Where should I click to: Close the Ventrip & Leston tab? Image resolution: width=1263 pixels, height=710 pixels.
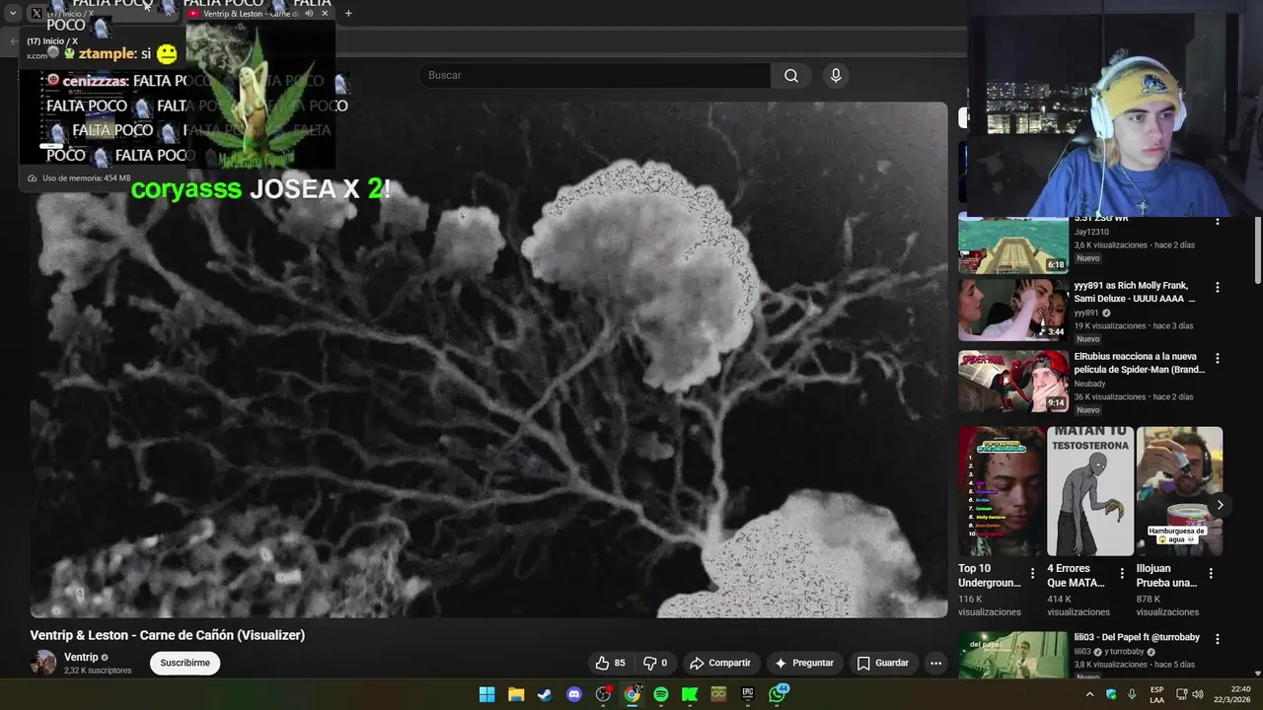point(325,13)
